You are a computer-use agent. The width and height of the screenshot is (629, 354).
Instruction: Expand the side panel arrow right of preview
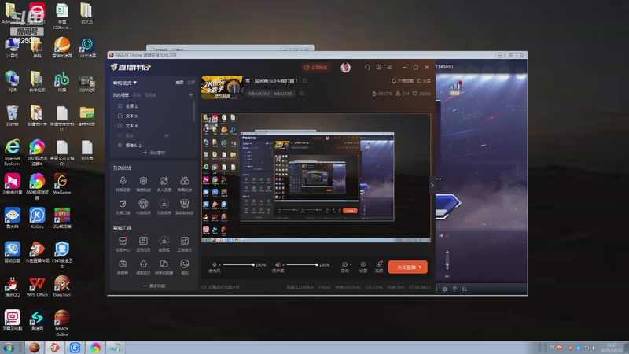[x=432, y=186]
